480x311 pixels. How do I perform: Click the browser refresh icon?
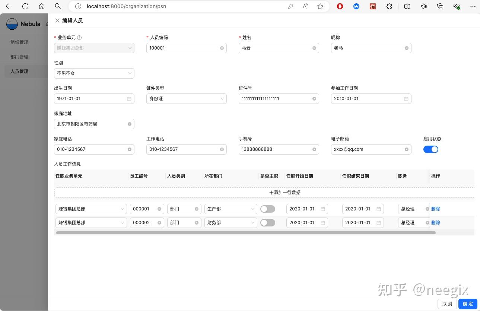tap(25, 6)
